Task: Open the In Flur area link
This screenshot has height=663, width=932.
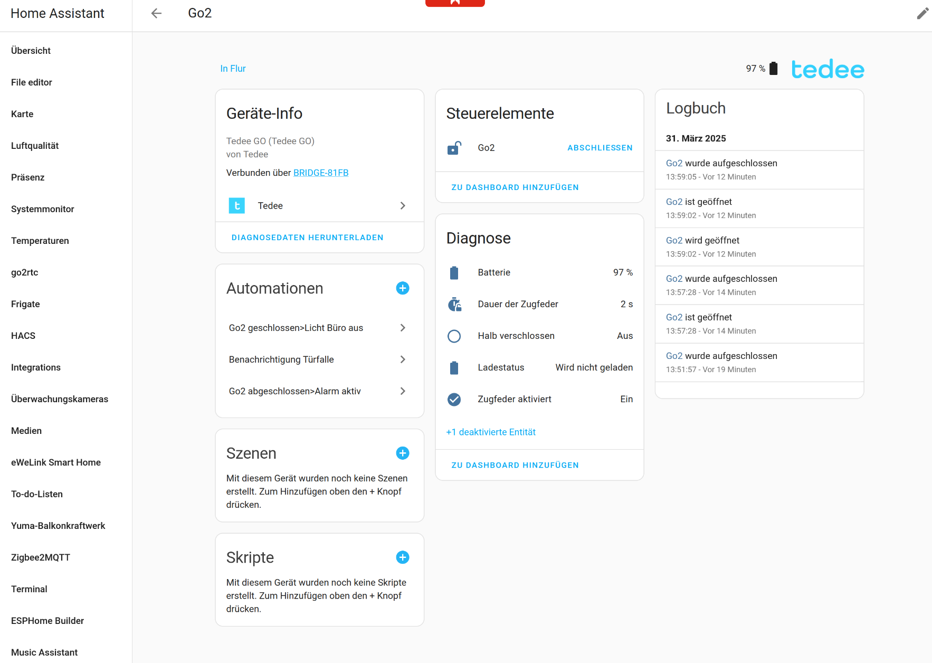Action: click(233, 69)
